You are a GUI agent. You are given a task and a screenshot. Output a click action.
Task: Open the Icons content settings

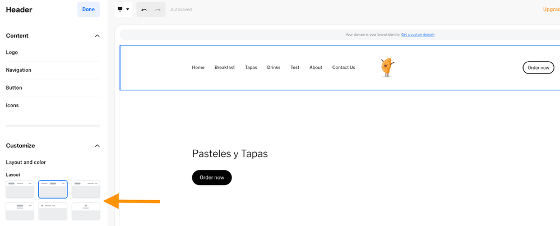tap(12, 105)
